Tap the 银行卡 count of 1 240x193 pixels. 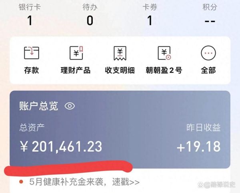pyautogui.click(x=30, y=20)
